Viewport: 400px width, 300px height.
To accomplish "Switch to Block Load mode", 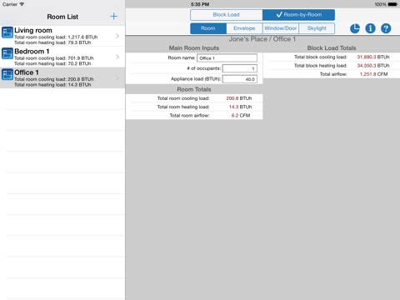I will [227, 15].
